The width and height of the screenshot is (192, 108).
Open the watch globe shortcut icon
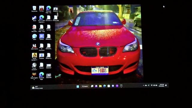coord(34,37)
